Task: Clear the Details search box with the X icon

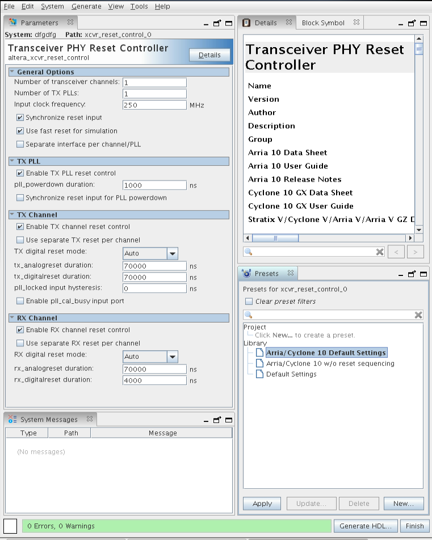Action: [x=380, y=252]
